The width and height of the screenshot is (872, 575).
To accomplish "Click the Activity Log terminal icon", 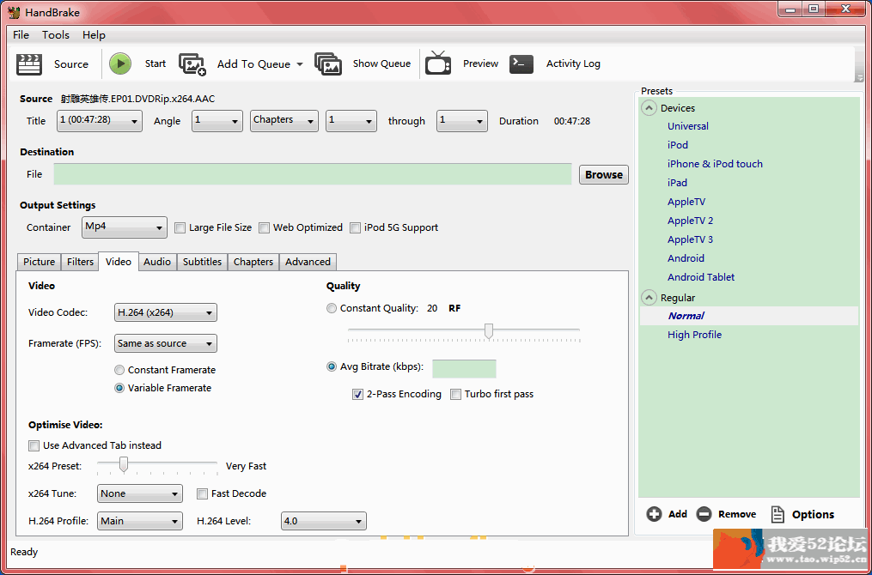I will [x=521, y=64].
